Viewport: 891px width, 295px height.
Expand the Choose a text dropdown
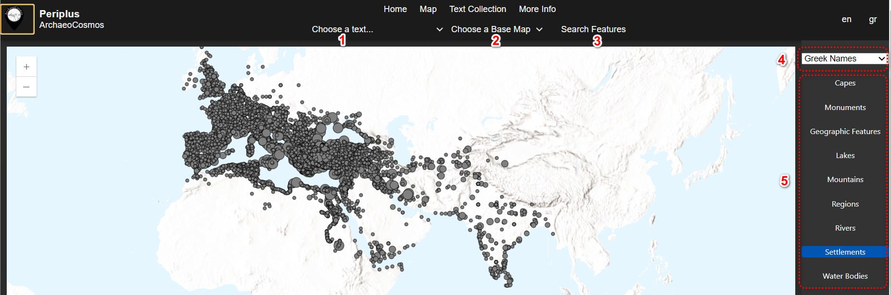(x=377, y=29)
